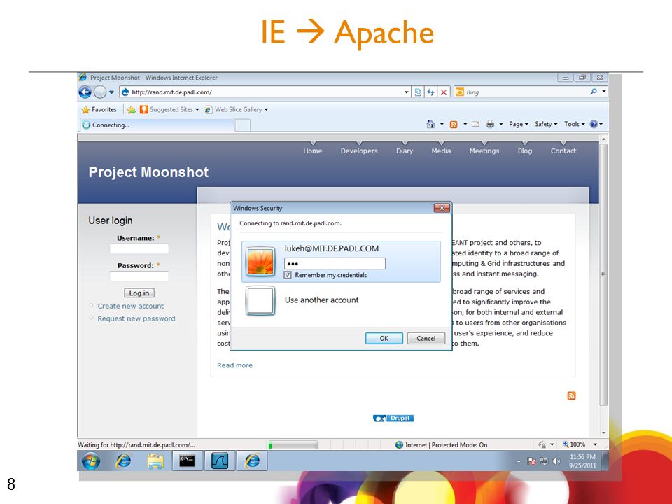Open Web Slice Gallery dropdown
Viewport: 672px width, 504px height.
[x=237, y=110]
